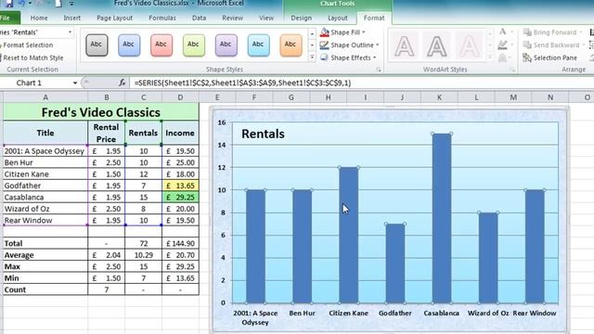Click the Name Box showing Chart 1

pos(36,83)
